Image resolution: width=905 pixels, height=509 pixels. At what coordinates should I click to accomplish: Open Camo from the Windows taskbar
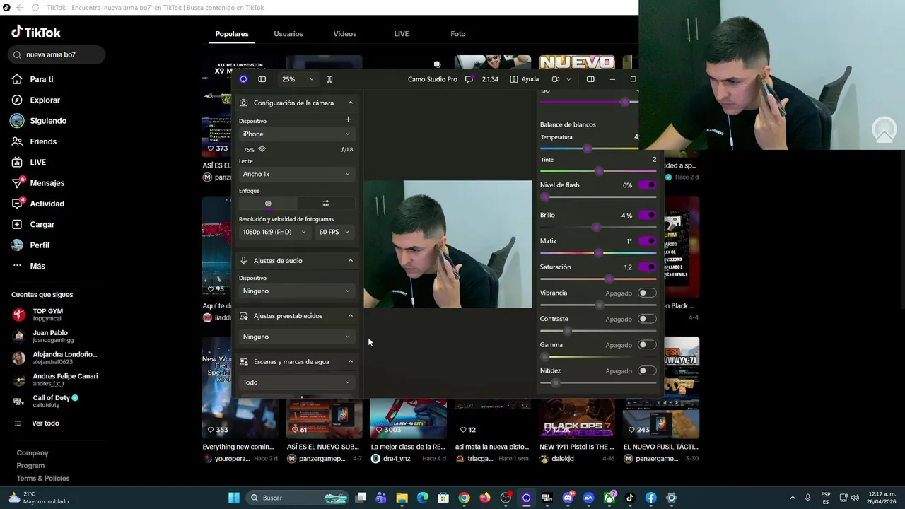click(x=526, y=498)
